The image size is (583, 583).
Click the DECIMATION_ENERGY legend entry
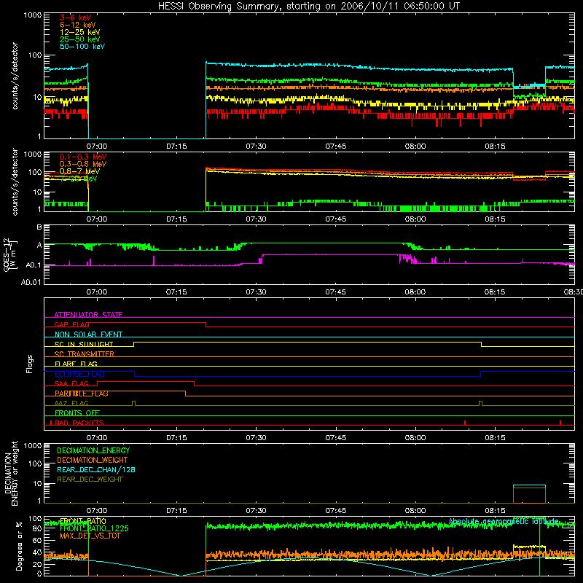click(93, 450)
